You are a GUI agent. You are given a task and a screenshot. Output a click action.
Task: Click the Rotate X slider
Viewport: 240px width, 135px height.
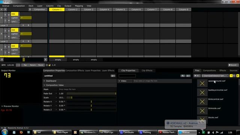coord(91,102)
